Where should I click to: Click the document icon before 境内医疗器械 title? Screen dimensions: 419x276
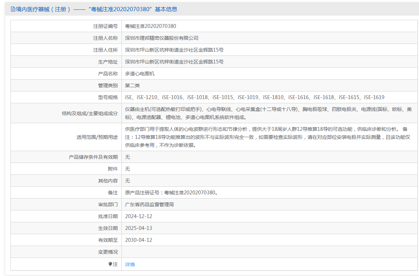point(13,9)
